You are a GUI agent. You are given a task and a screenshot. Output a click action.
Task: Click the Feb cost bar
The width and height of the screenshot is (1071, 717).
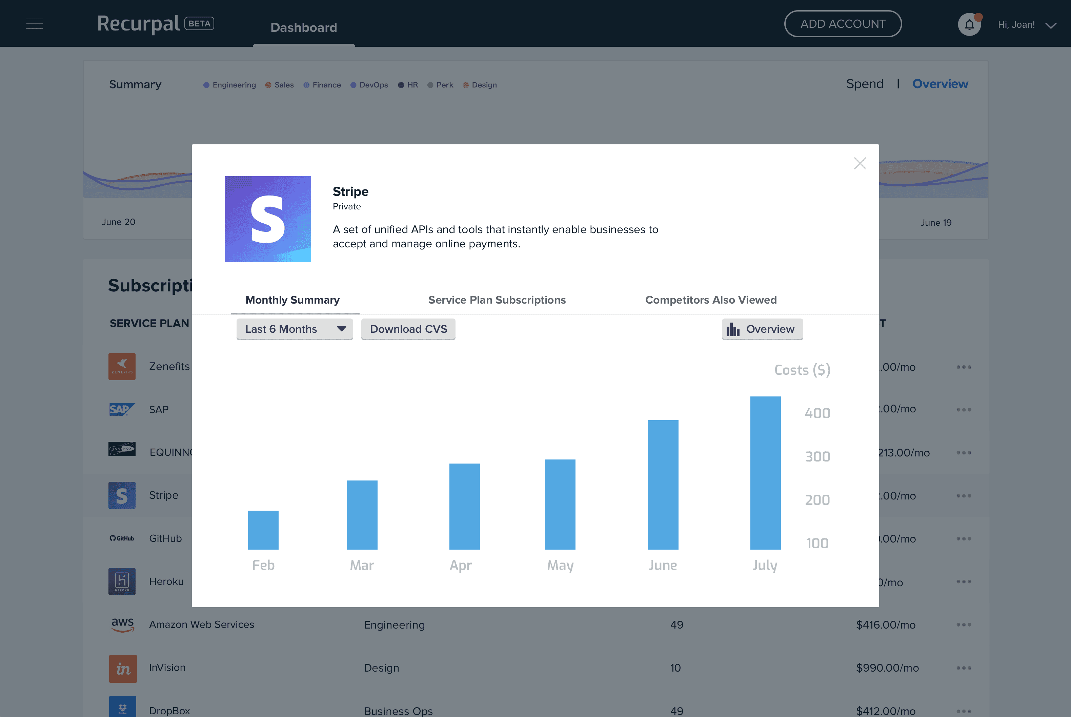pos(263,530)
